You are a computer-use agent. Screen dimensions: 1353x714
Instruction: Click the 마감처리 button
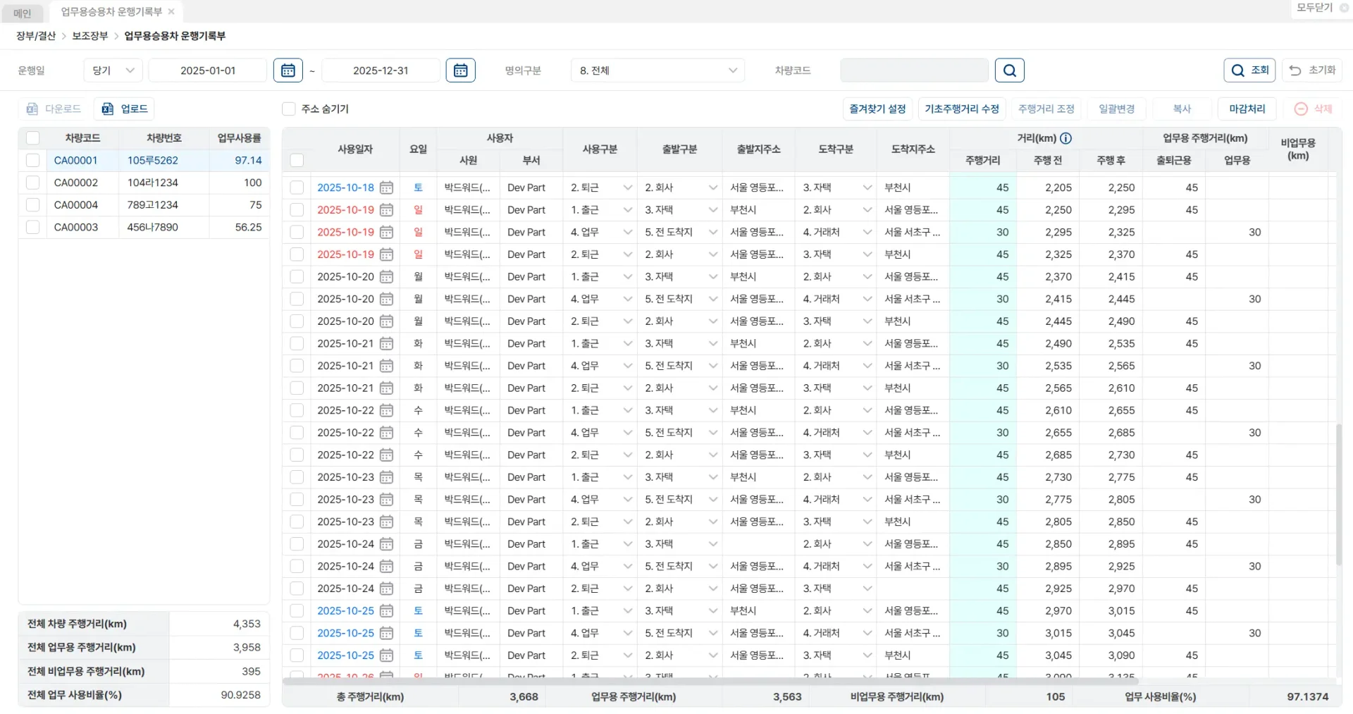pos(1247,109)
